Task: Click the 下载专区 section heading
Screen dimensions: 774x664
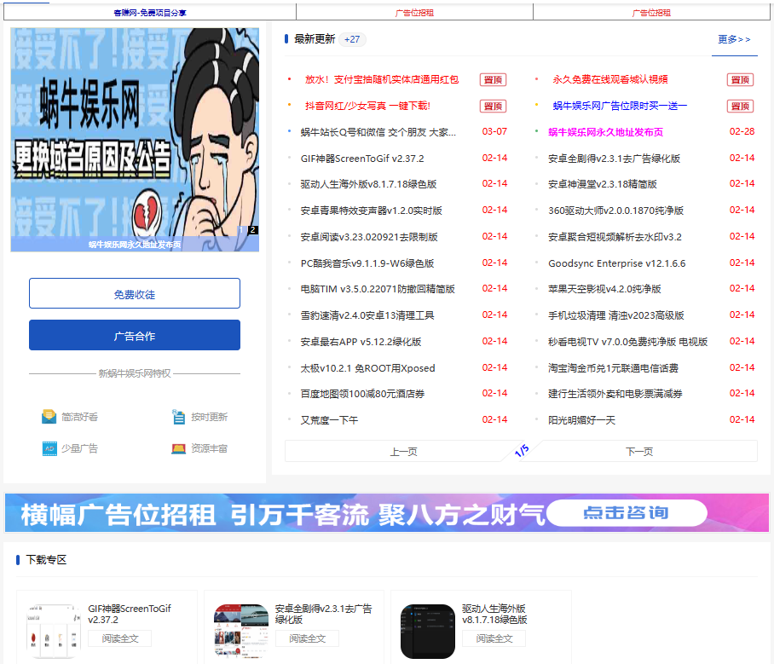Action: (x=46, y=559)
